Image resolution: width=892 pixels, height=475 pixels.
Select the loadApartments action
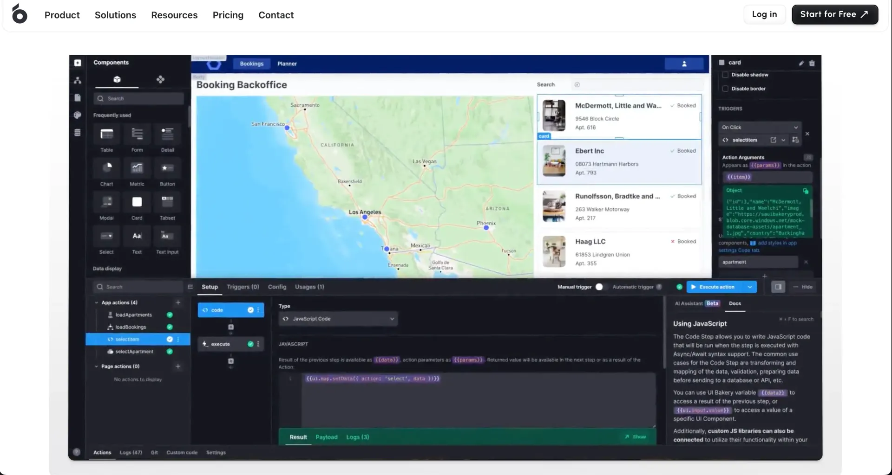[x=133, y=315]
